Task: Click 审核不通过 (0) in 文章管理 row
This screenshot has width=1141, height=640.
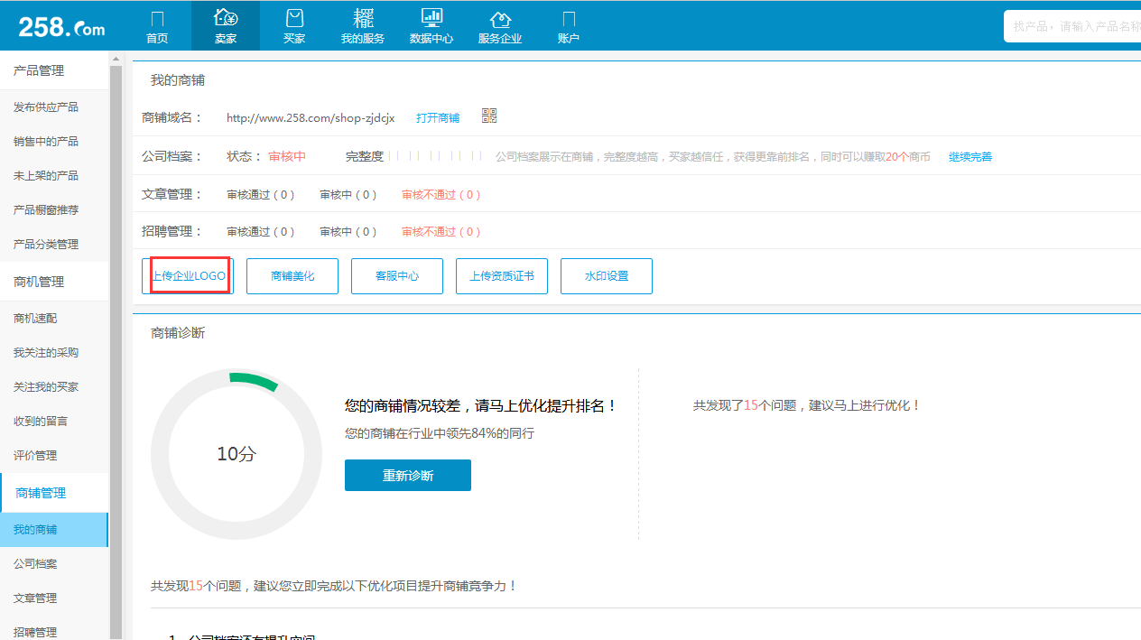Action: [441, 194]
